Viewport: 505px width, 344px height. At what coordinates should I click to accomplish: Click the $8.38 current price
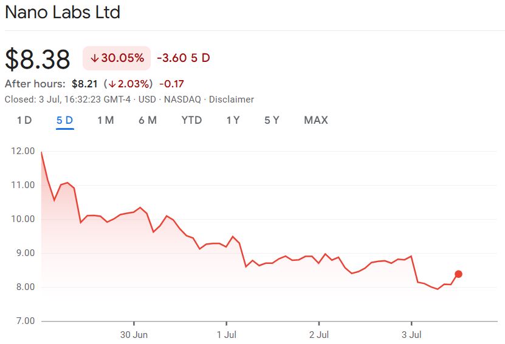[x=38, y=59]
